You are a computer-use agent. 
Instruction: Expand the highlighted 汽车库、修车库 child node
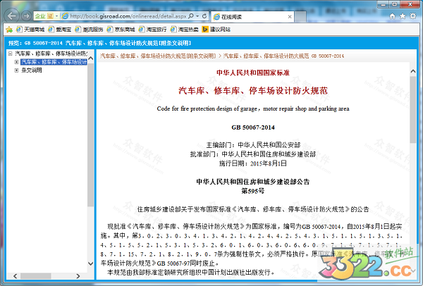(x=16, y=62)
